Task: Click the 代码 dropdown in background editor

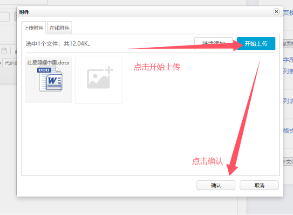Action: (x=8, y=63)
